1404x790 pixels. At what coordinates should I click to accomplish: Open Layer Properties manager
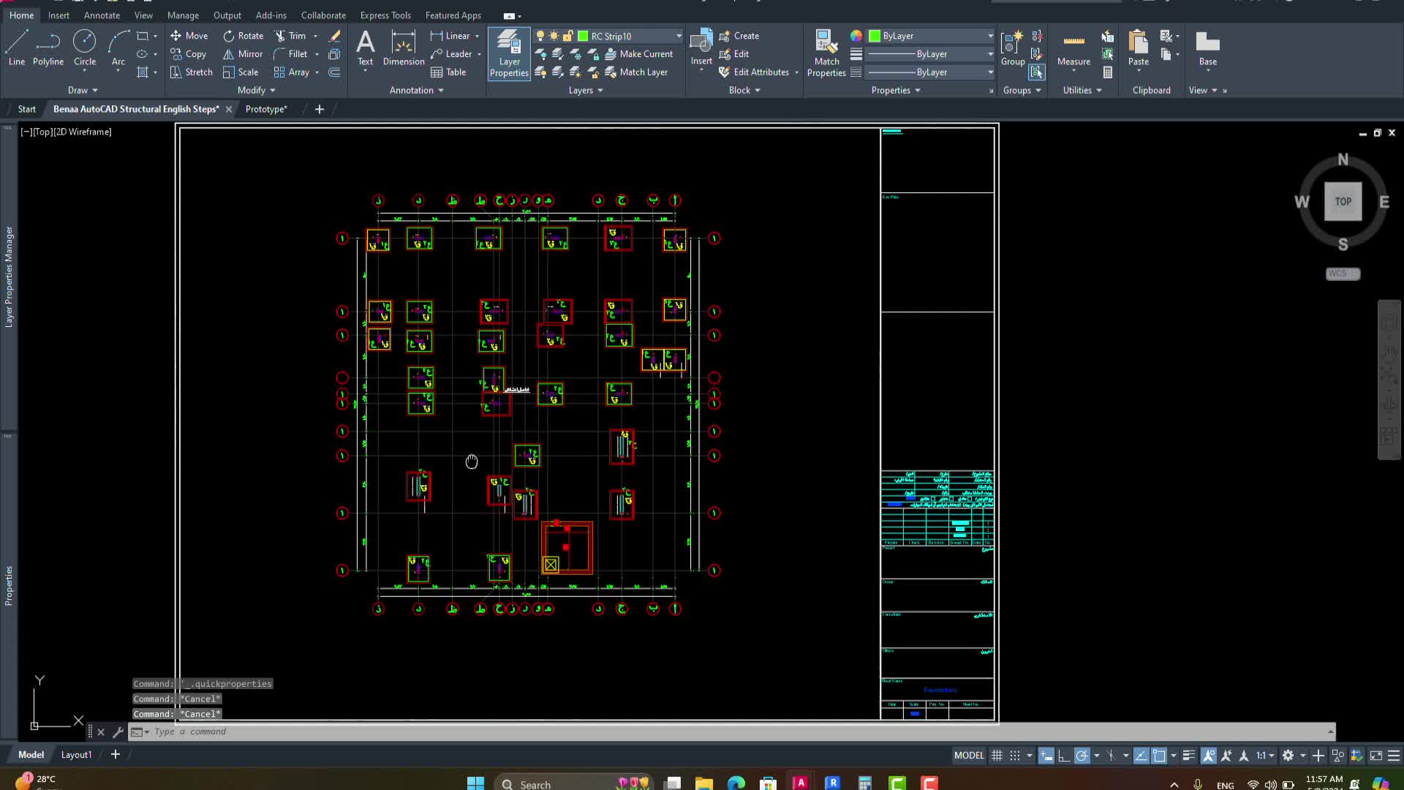click(509, 53)
